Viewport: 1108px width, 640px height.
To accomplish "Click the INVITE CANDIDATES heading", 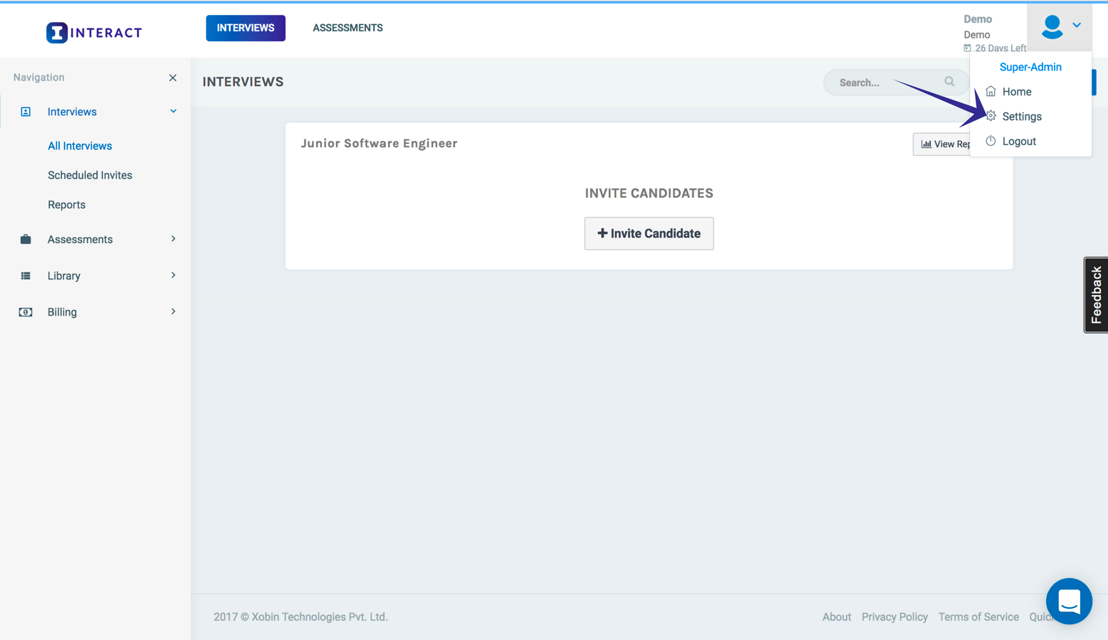I will pos(649,193).
